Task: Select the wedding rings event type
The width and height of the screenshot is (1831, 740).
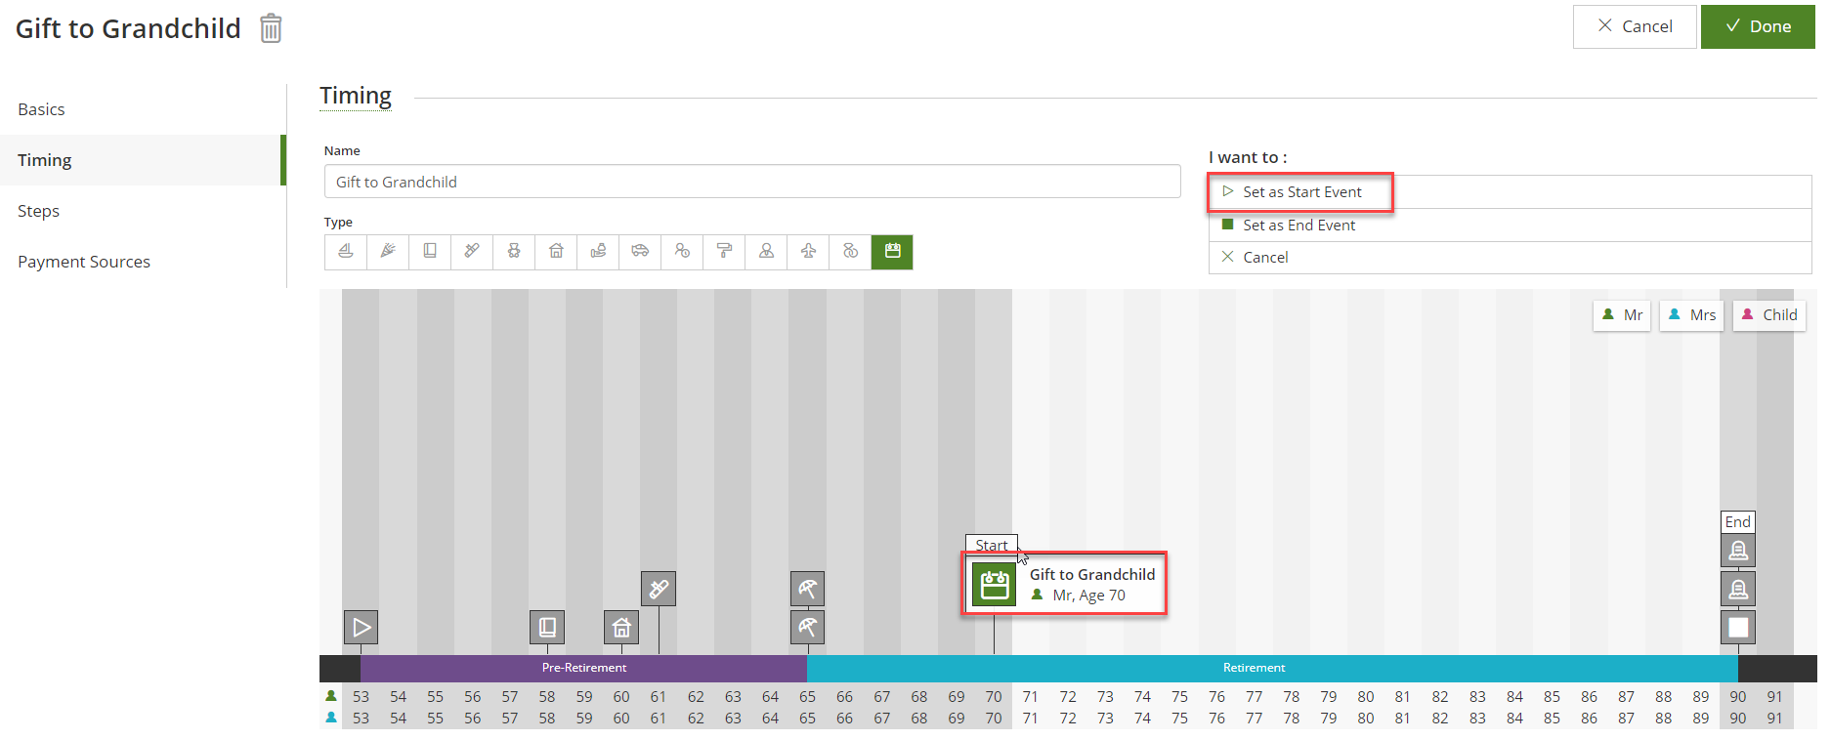Action: point(850,252)
